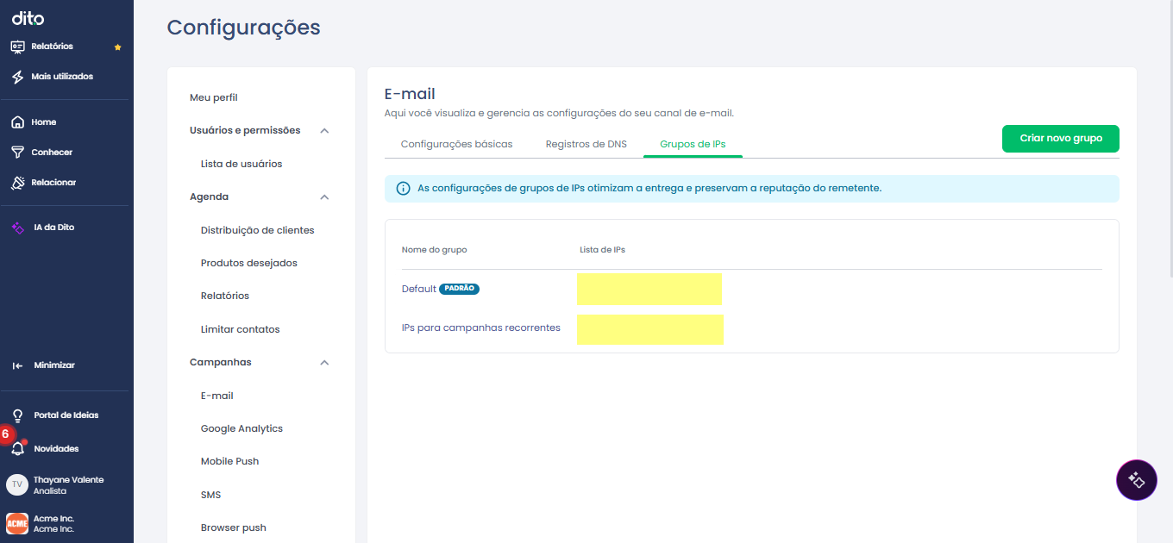Collapse the Agenda section chevron
Image resolution: width=1173 pixels, height=543 pixels.
coord(324,197)
